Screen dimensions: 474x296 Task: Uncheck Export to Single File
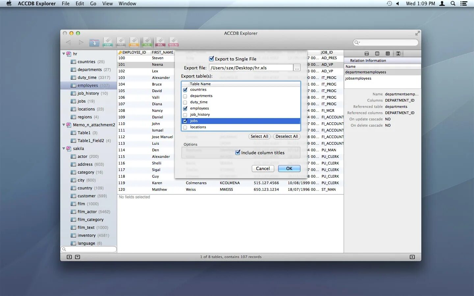pos(212,59)
